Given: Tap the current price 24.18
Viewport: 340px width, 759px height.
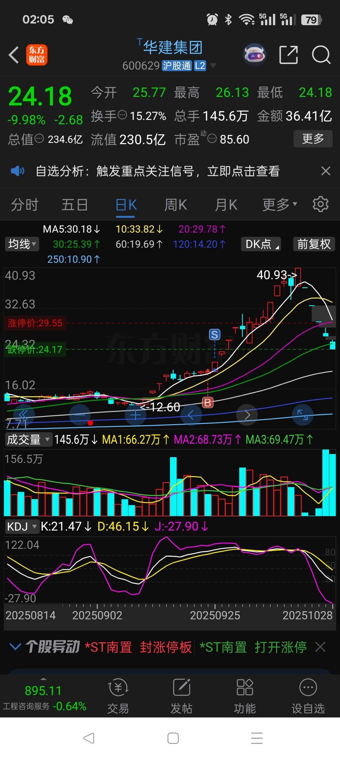Looking at the screenshot, I should pos(40,96).
